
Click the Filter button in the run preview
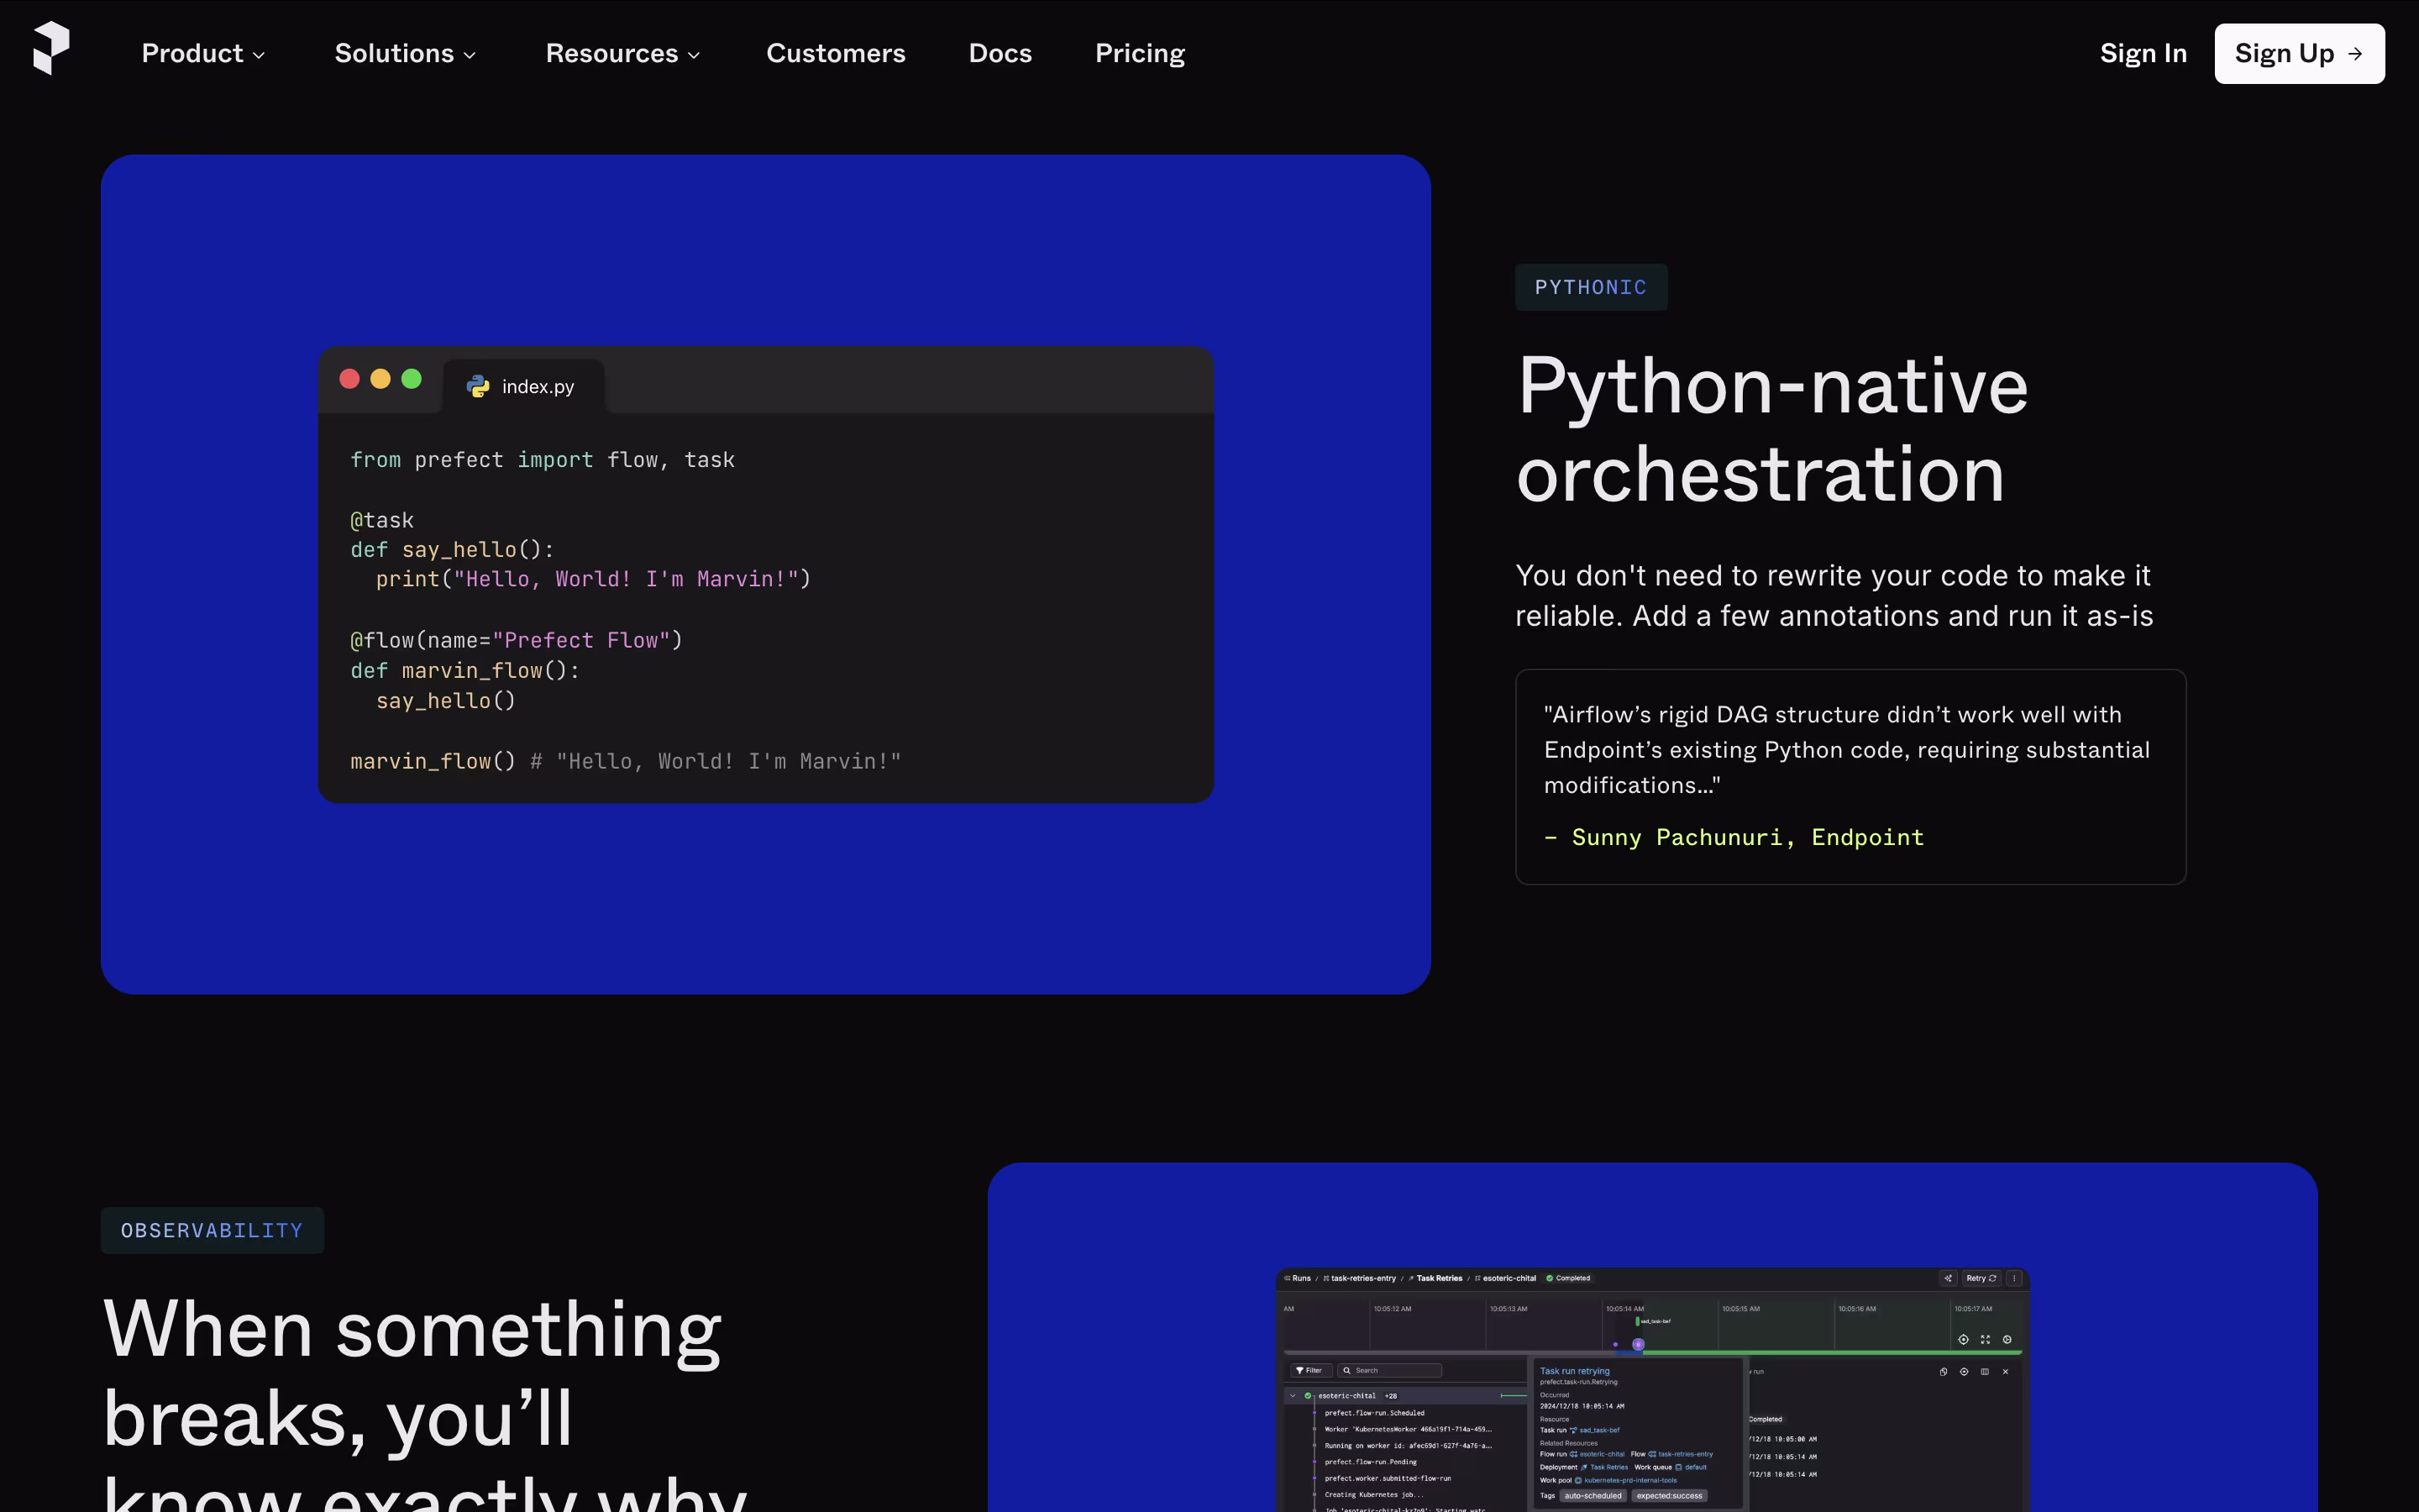pos(1309,1371)
